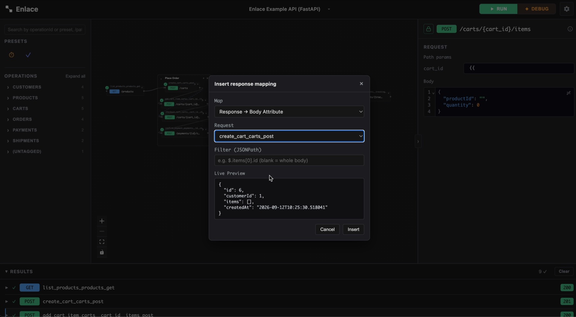
Task: Collapse the RESULTS panel header
Action: click(19, 272)
